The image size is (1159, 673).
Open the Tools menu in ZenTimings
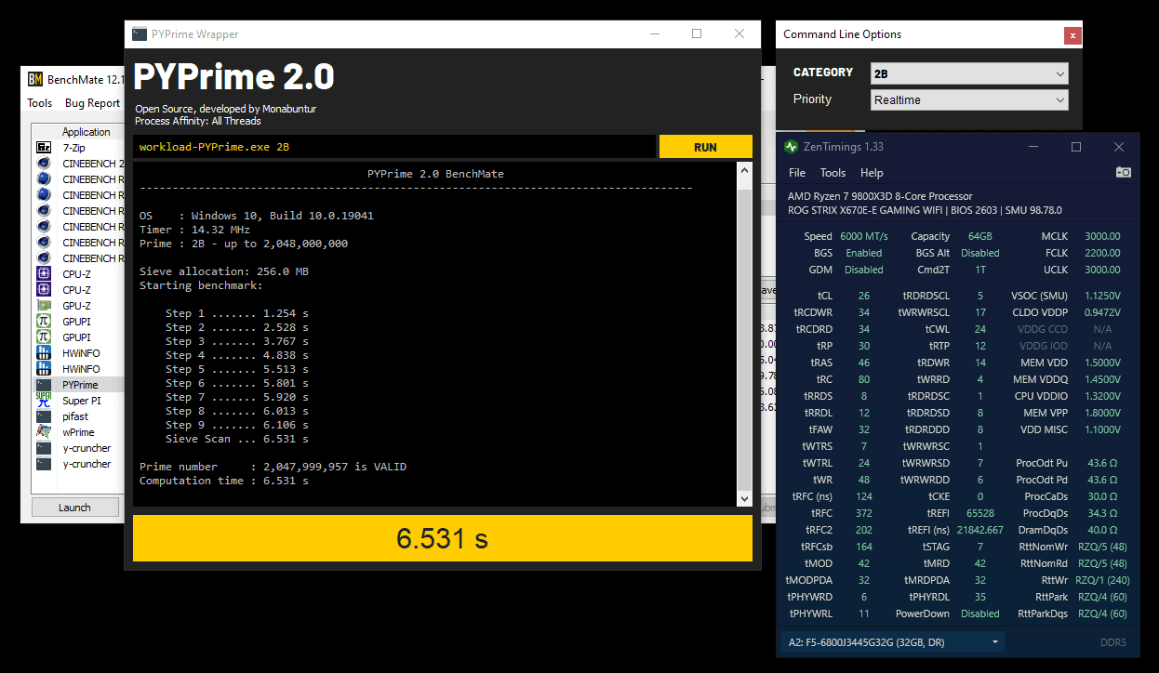pyautogui.click(x=833, y=173)
